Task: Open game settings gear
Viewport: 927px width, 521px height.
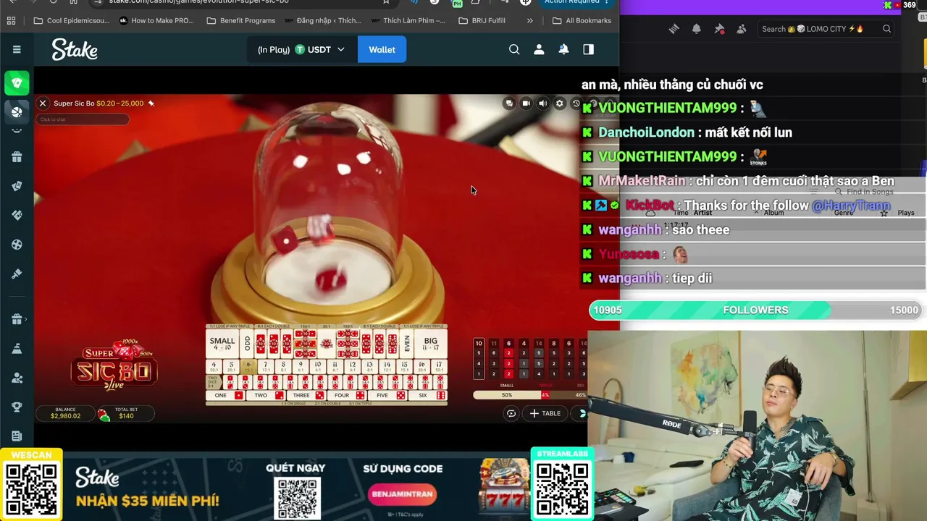Action: 559,103
